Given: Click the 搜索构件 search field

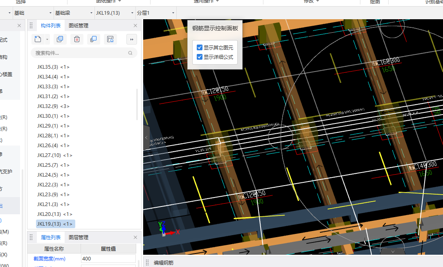Looking at the screenshot, I should coord(84,53).
